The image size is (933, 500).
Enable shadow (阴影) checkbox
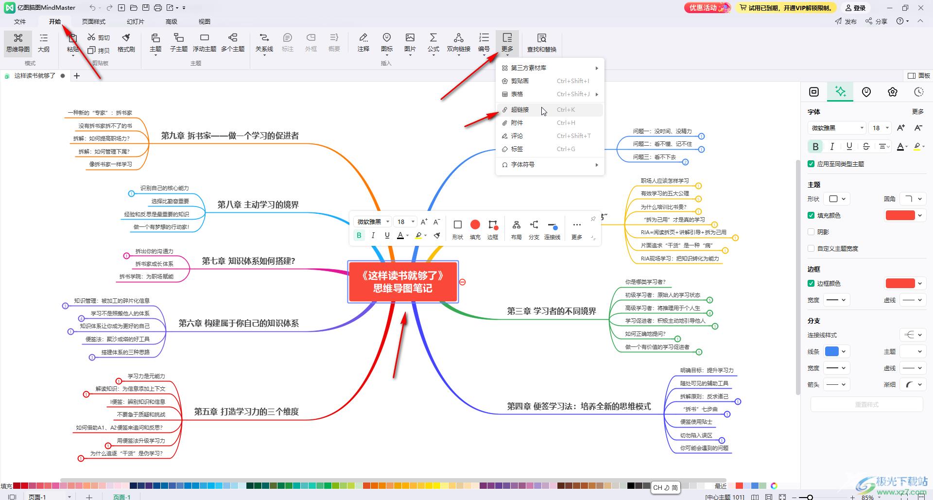click(811, 232)
